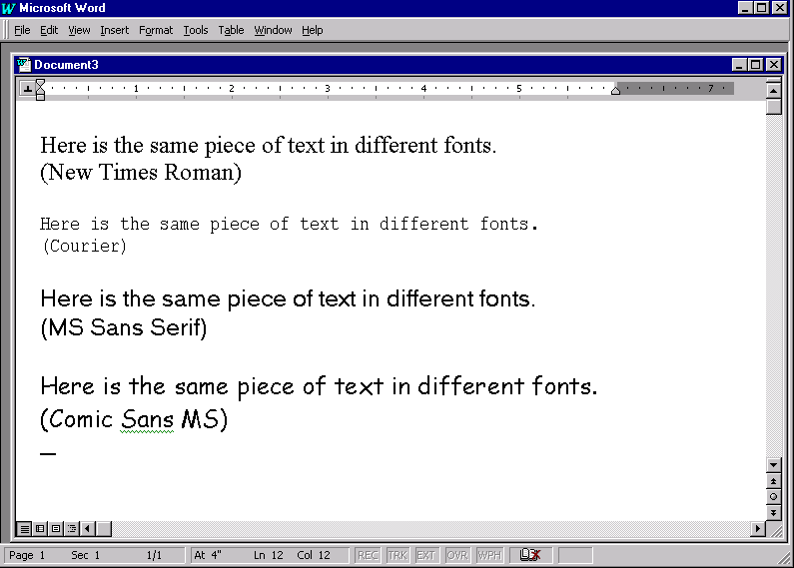Open the Edit menu
Viewport: 794px width, 568px height.
pos(49,30)
